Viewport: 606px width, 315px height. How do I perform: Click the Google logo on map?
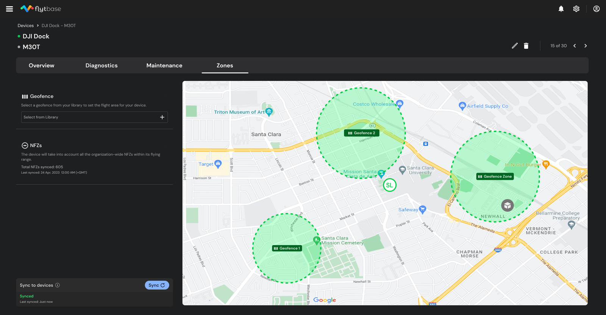(x=325, y=300)
